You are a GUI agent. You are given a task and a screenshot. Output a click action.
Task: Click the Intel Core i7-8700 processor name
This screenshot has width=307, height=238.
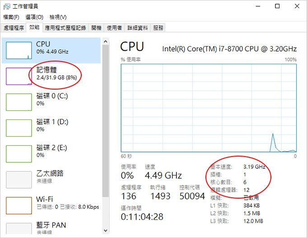point(229,49)
